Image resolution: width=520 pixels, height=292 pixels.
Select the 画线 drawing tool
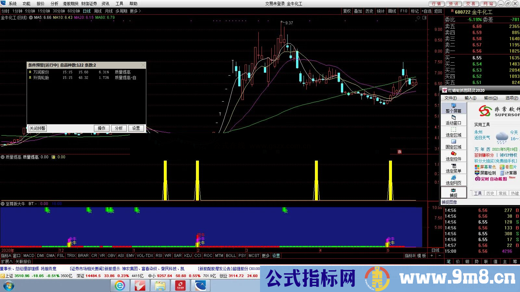(x=391, y=11)
